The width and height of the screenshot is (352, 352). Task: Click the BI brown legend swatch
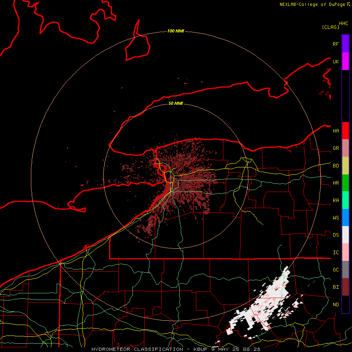click(345, 287)
